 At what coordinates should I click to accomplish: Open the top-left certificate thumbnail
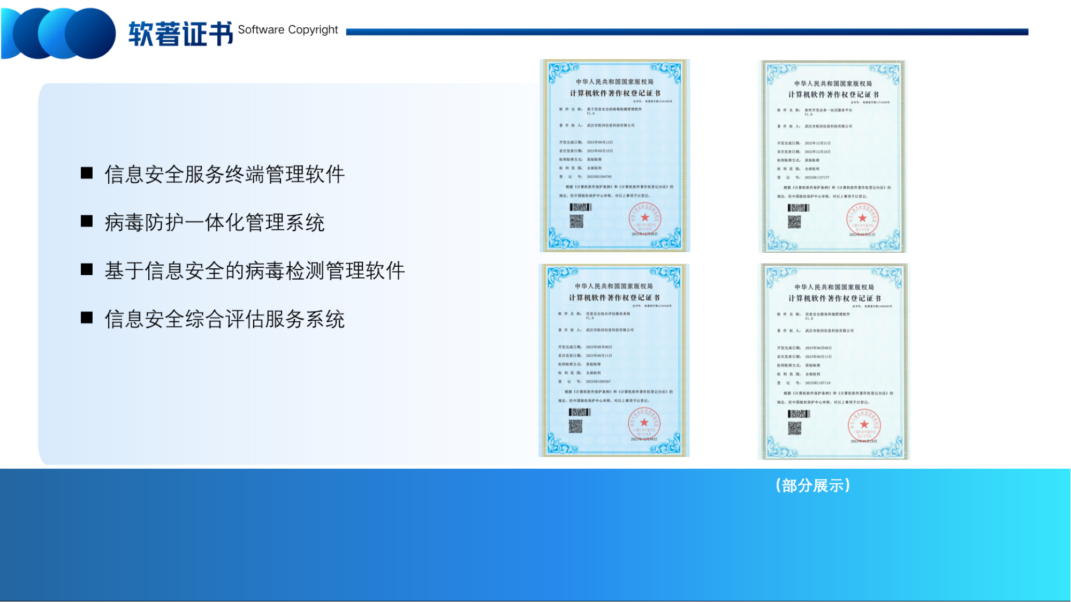[614, 155]
